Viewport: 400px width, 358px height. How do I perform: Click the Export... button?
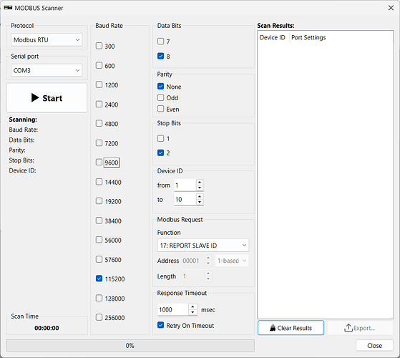tap(360, 328)
